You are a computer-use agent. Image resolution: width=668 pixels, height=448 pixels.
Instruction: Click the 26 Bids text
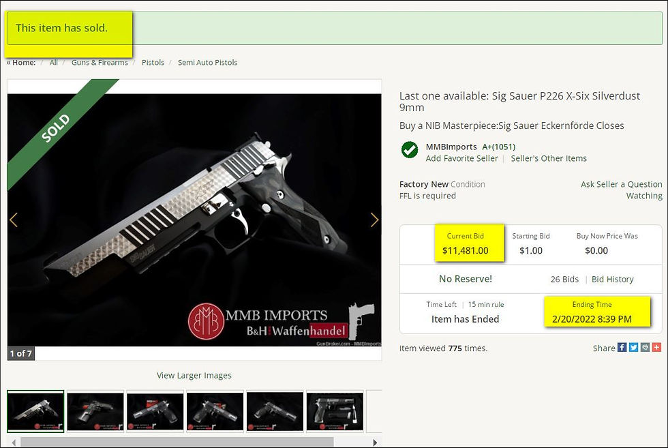click(564, 279)
